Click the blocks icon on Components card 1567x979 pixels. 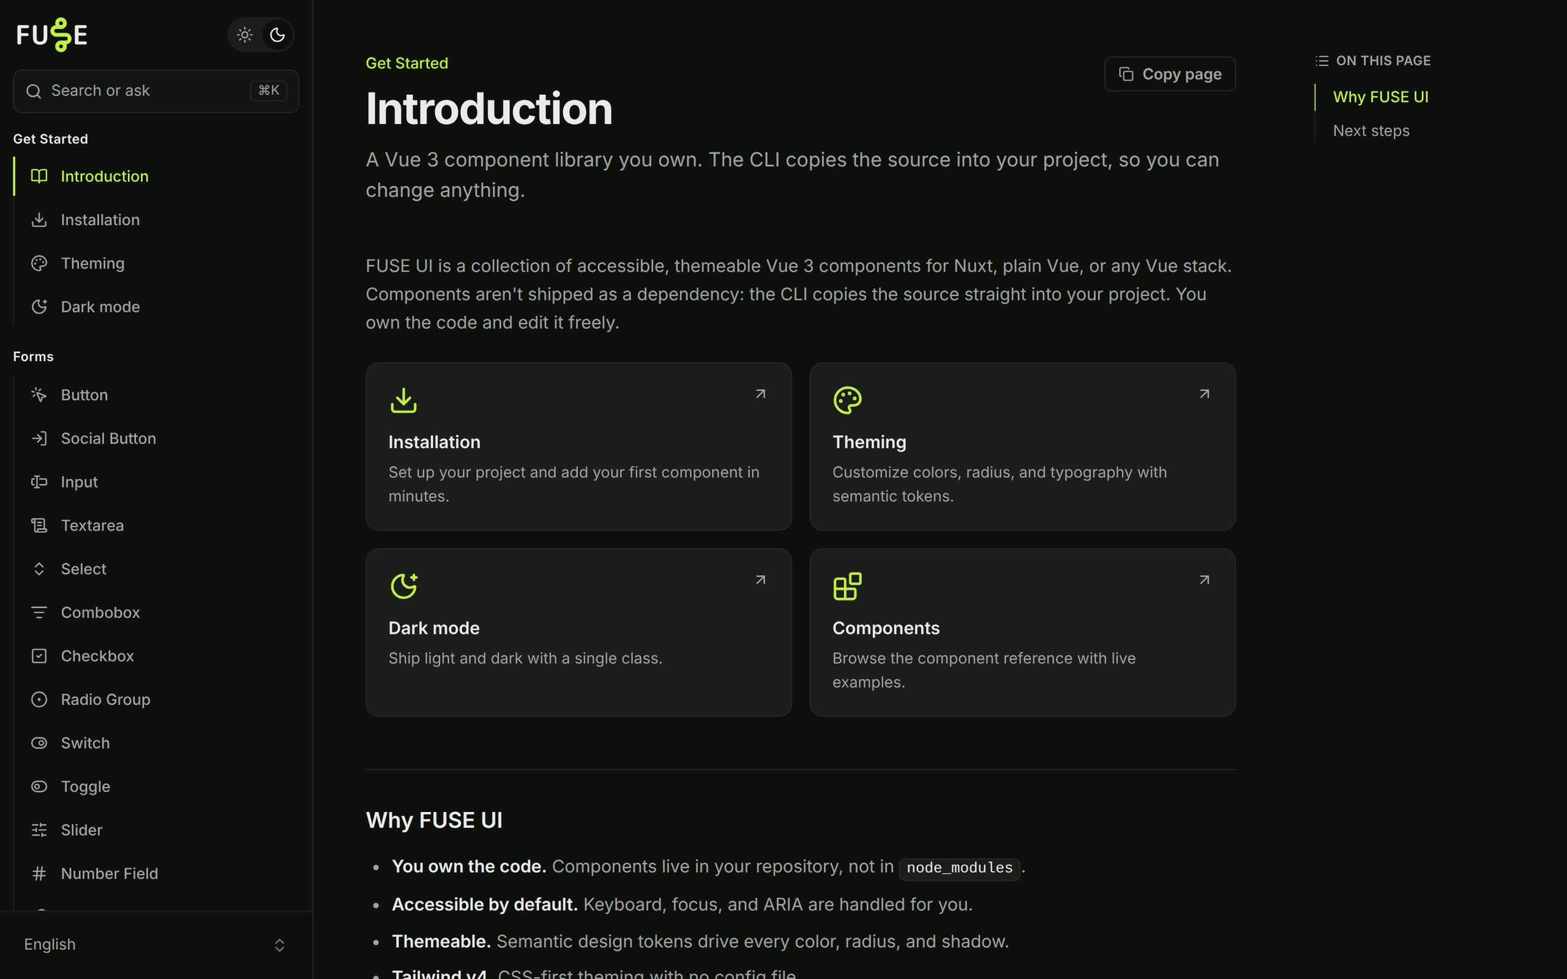848,586
